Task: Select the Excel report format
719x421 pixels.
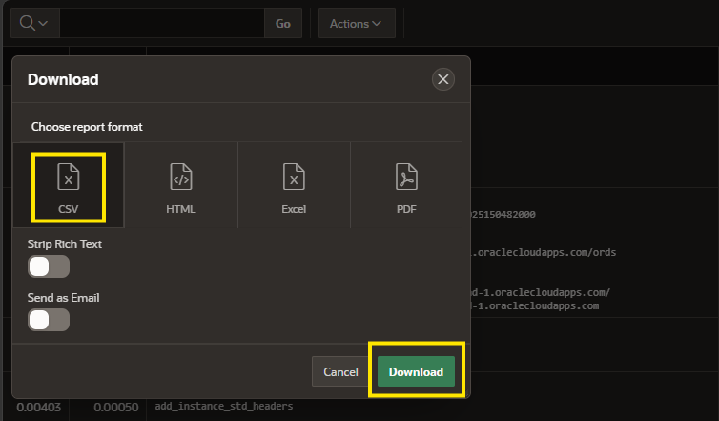Action: (x=294, y=185)
